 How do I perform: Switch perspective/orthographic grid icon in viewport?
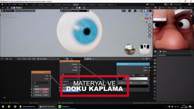[x=150, y=36]
